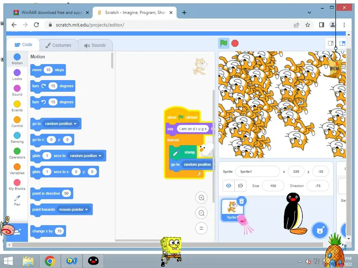This screenshot has height=268, width=358.
Task: Select the Sound category circle
Action: pos(17,88)
